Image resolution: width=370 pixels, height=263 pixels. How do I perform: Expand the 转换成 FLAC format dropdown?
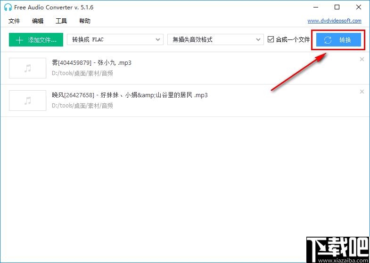[x=115, y=39]
